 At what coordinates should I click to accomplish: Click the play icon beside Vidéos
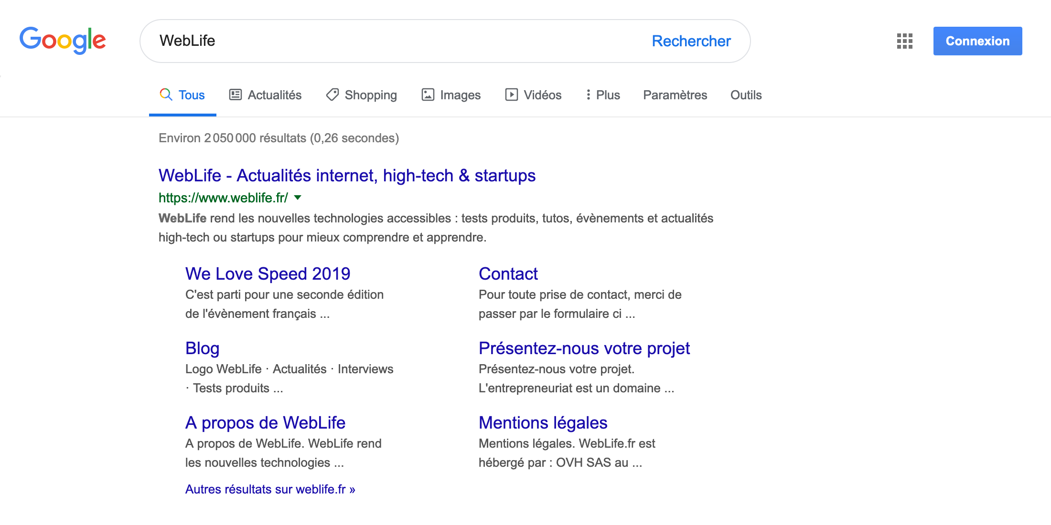pyautogui.click(x=512, y=94)
